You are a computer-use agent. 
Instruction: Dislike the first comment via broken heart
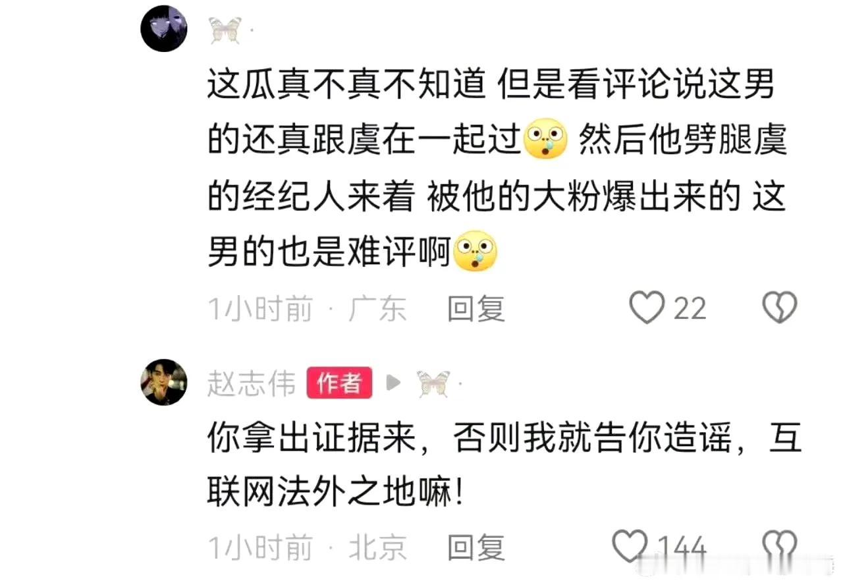coord(780,308)
